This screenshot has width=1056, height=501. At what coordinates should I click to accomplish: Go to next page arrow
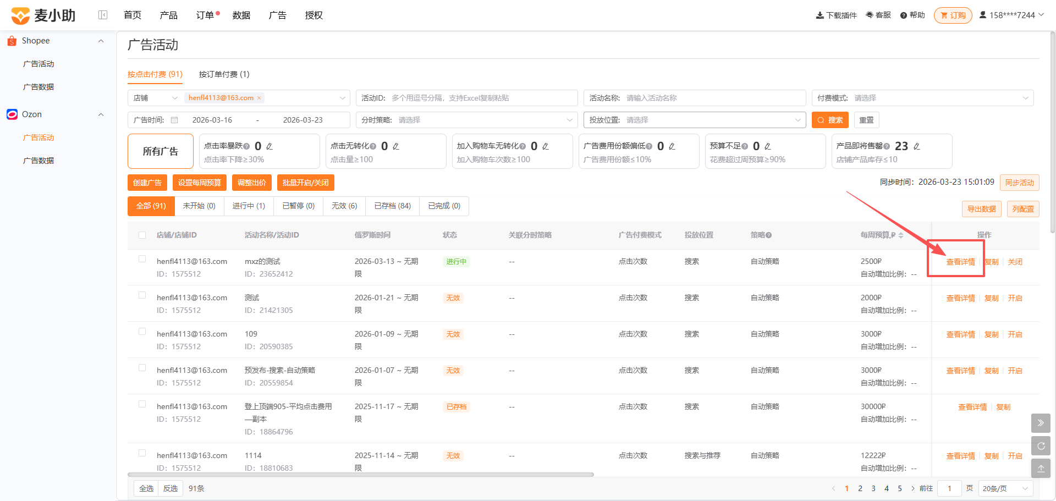913,488
